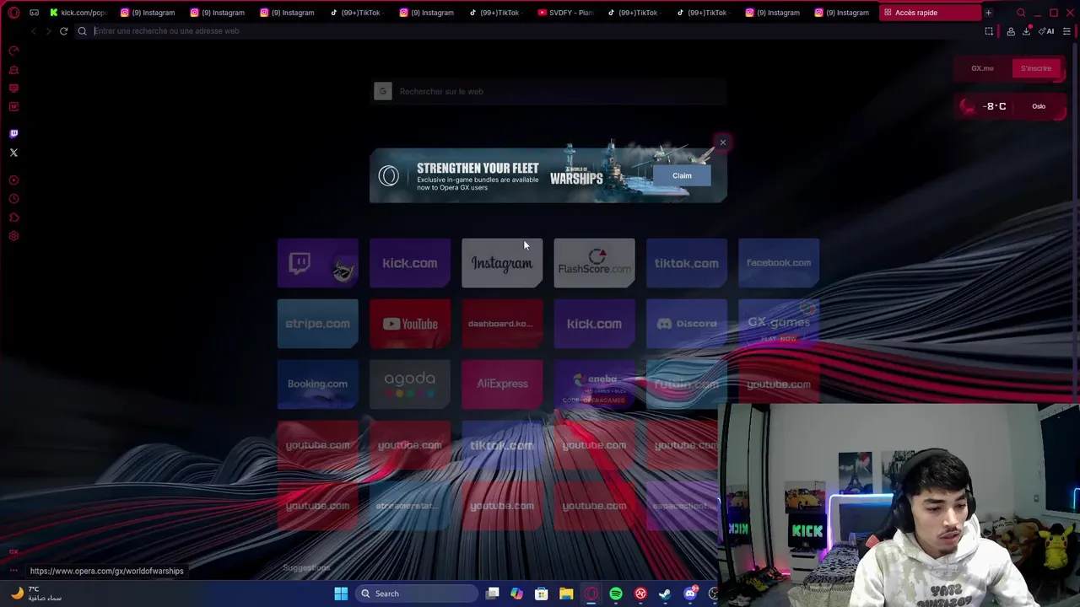Go back to previous page

(x=33, y=31)
